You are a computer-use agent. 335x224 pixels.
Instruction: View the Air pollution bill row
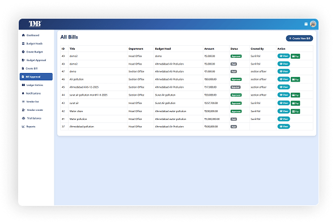(x=283, y=79)
